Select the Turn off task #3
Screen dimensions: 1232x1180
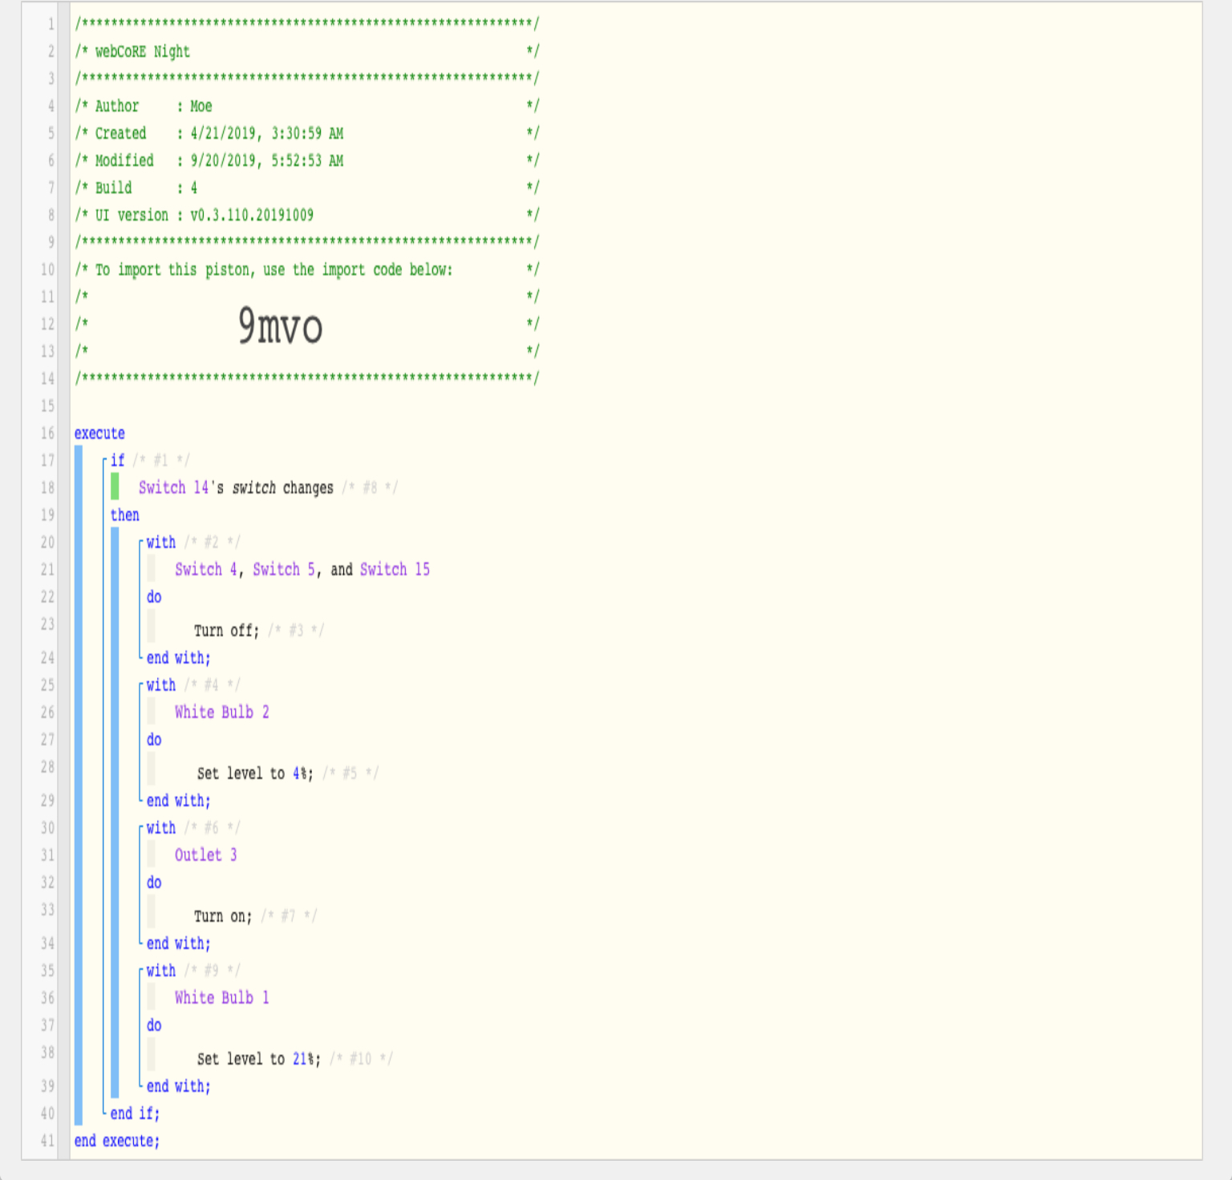pos(226,631)
